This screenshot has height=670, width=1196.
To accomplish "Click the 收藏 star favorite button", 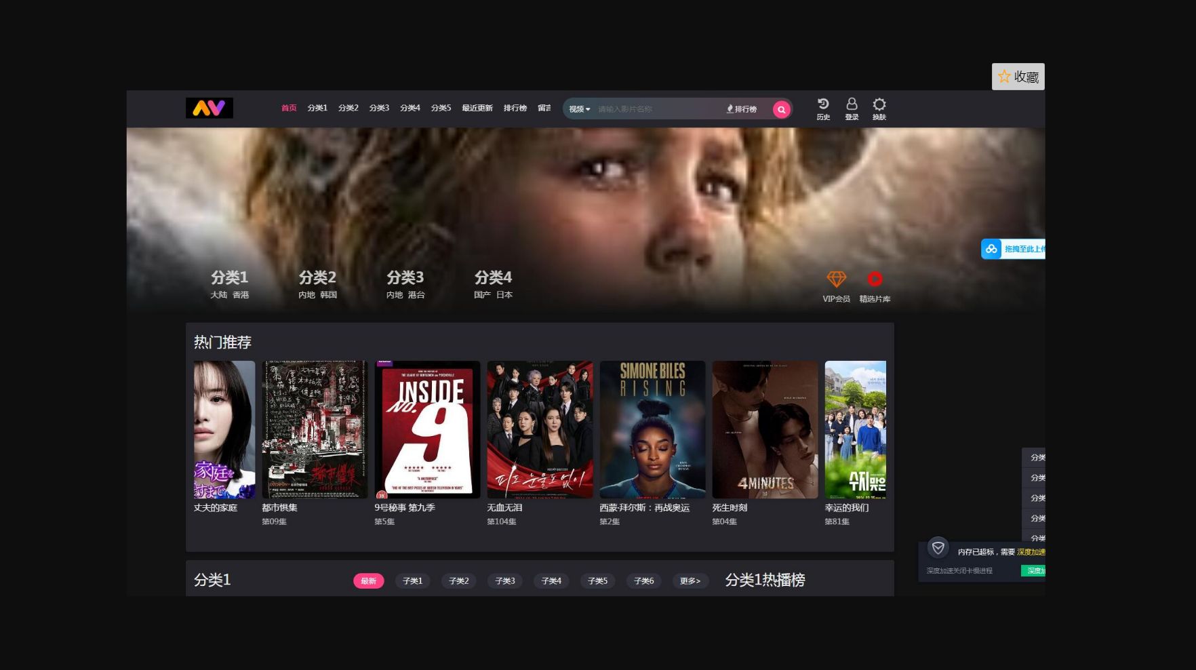I will pyautogui.click(x=1018, y=77).
